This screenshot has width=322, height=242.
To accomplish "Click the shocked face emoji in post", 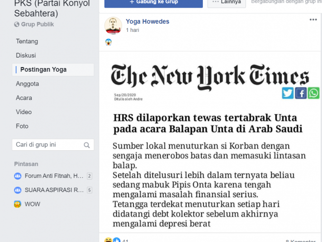I will point(108,42).
